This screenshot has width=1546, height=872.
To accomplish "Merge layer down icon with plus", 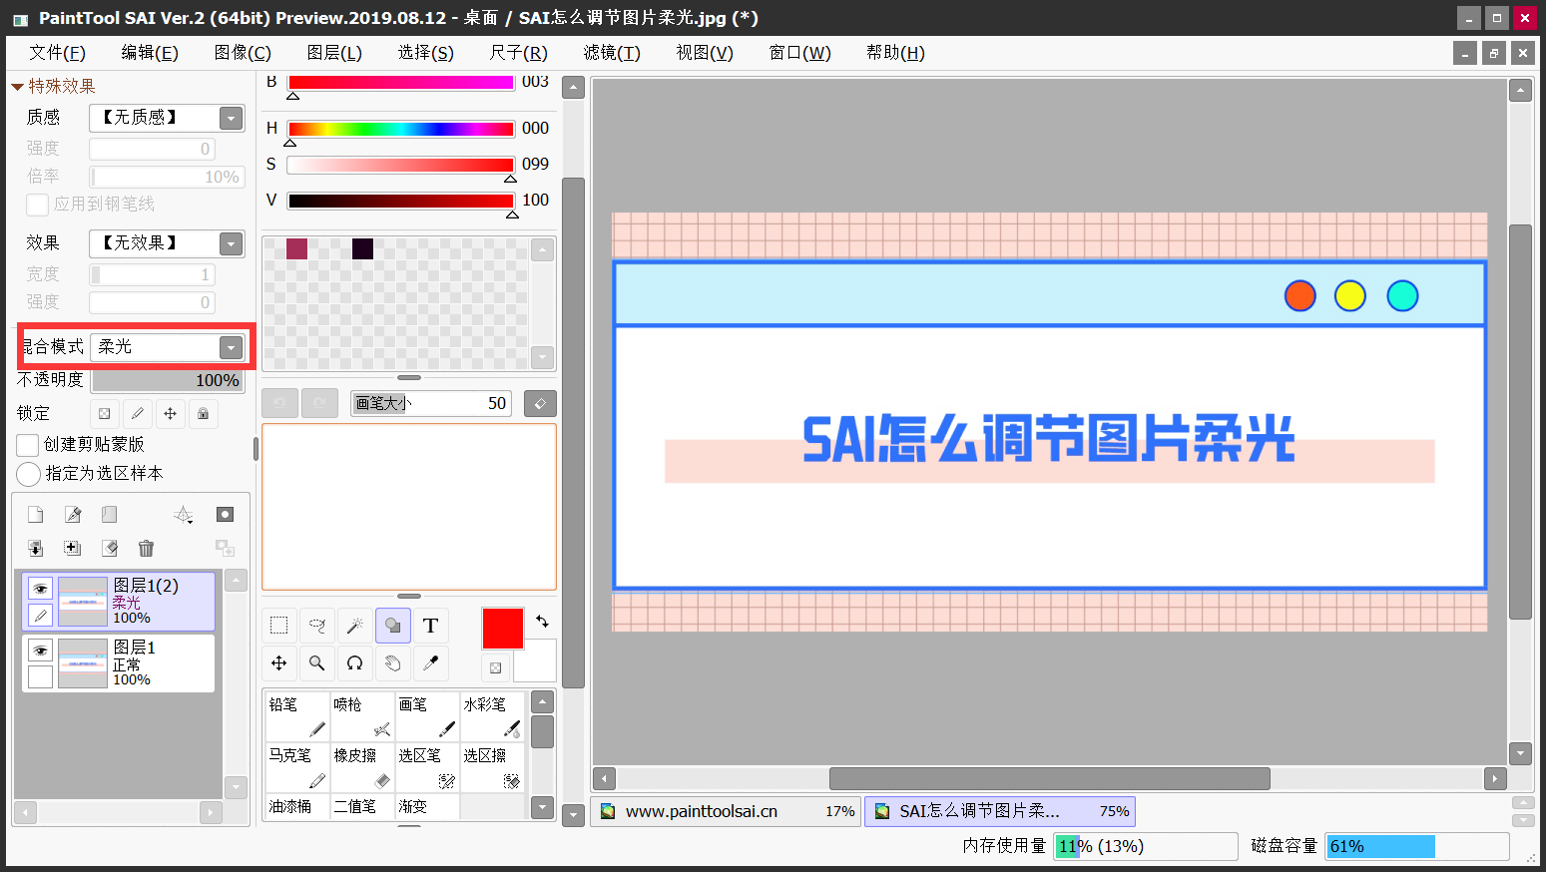I will pos(73,548).
